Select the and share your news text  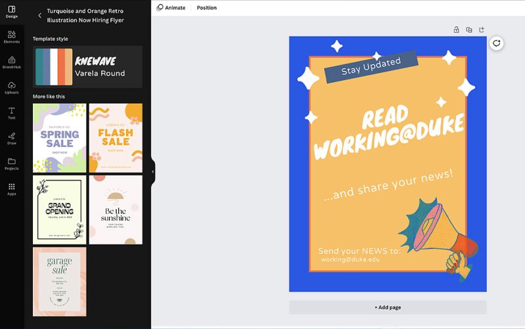coord(388,185)
